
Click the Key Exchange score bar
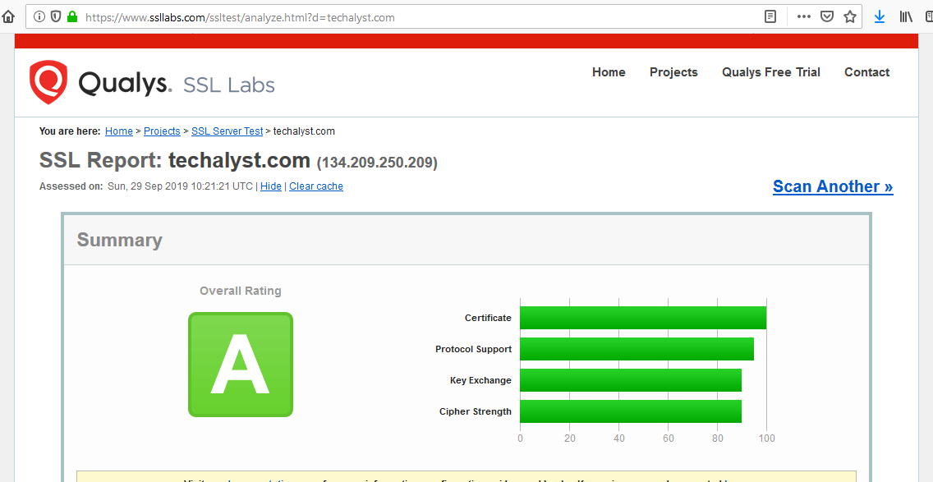631,380
